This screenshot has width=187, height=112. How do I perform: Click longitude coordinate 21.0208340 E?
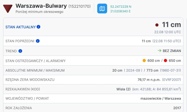120,11
